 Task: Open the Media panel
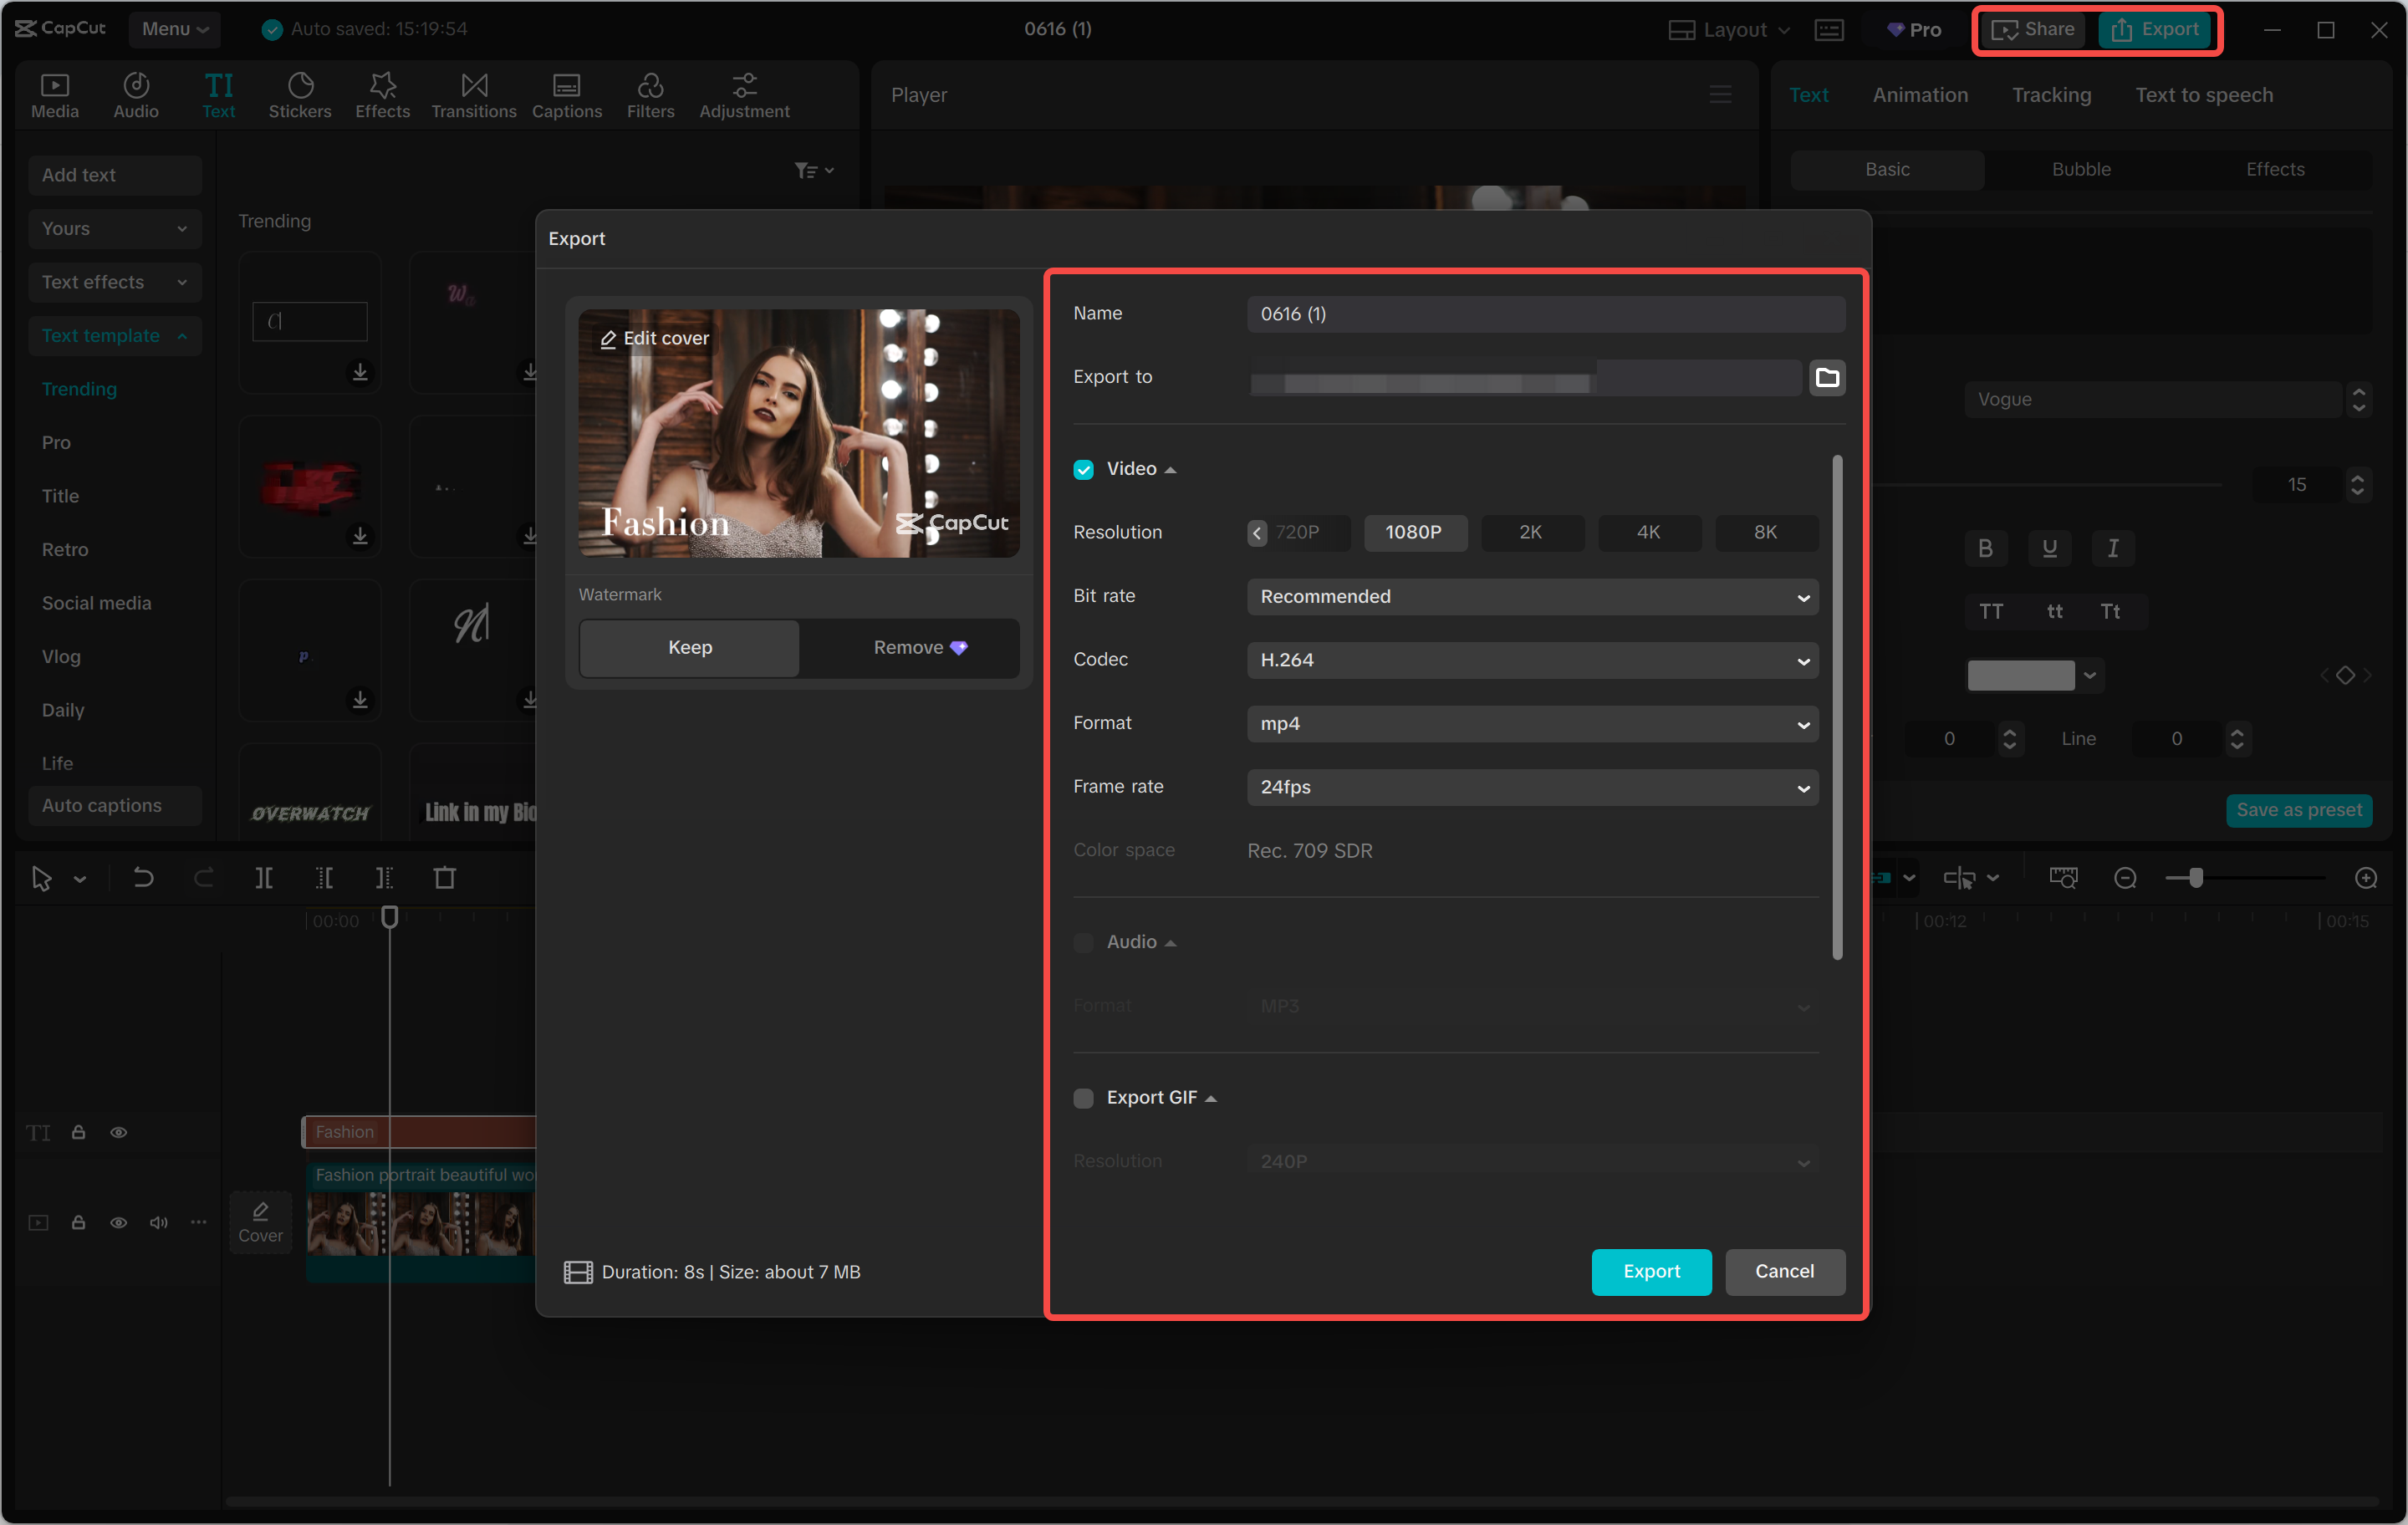click(x=54, y=94)
